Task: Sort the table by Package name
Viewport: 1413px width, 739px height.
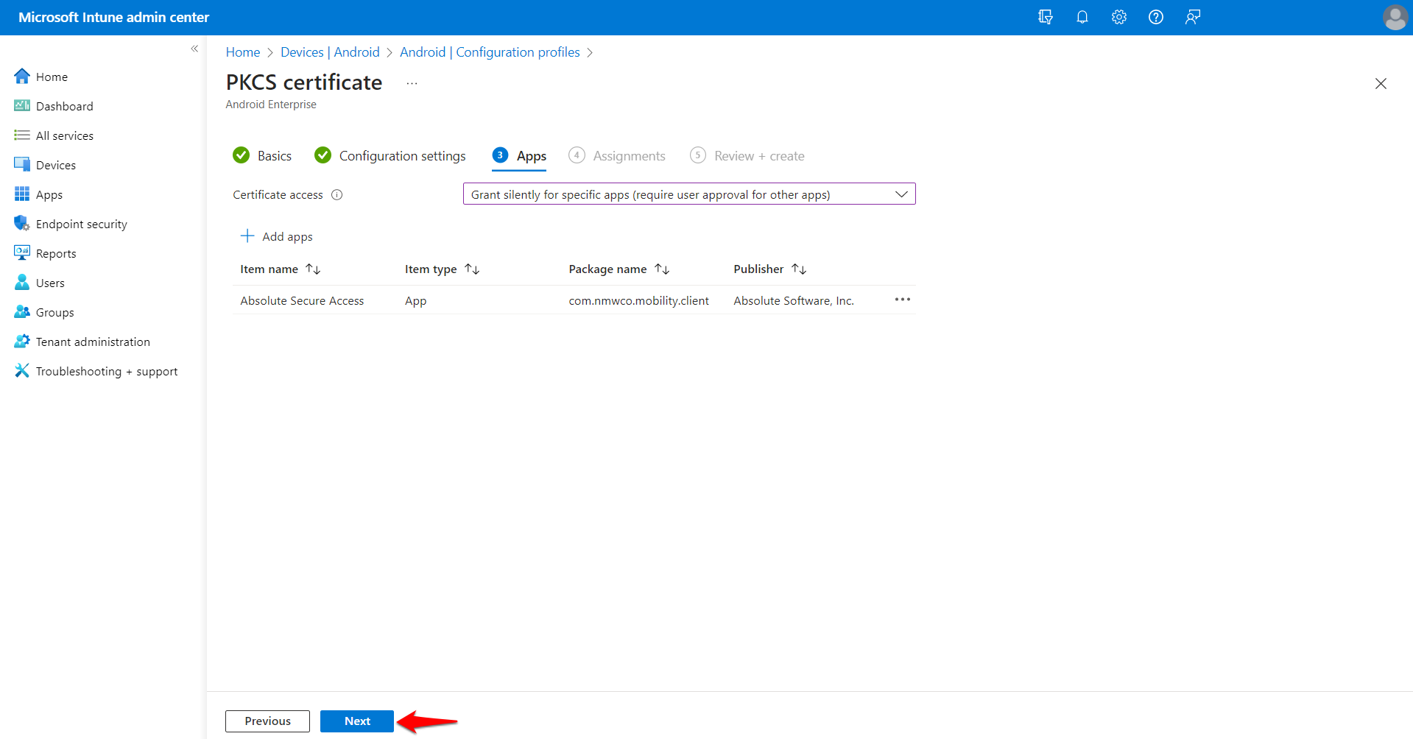Action: 662,269
